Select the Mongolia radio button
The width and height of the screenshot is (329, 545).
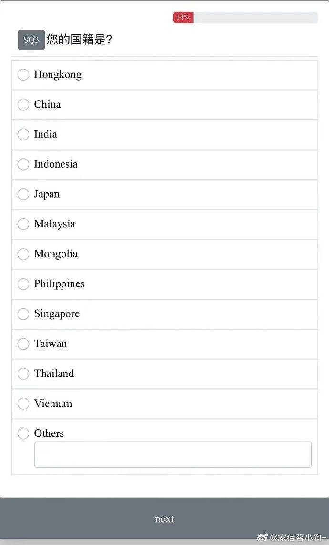23,254
